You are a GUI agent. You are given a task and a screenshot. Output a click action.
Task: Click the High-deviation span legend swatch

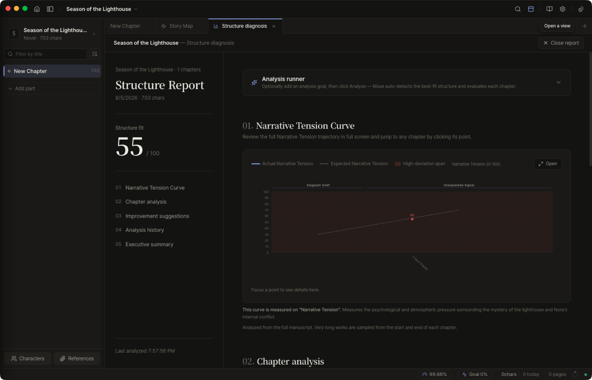(398, 164)
